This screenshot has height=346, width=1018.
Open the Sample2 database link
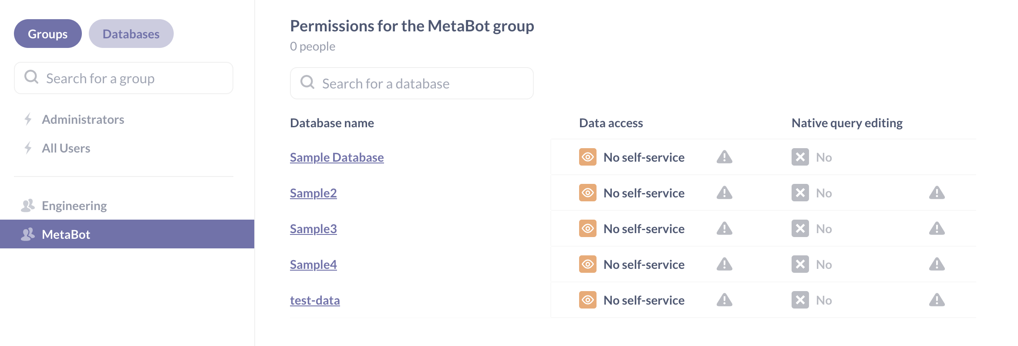tap(313, 193)
